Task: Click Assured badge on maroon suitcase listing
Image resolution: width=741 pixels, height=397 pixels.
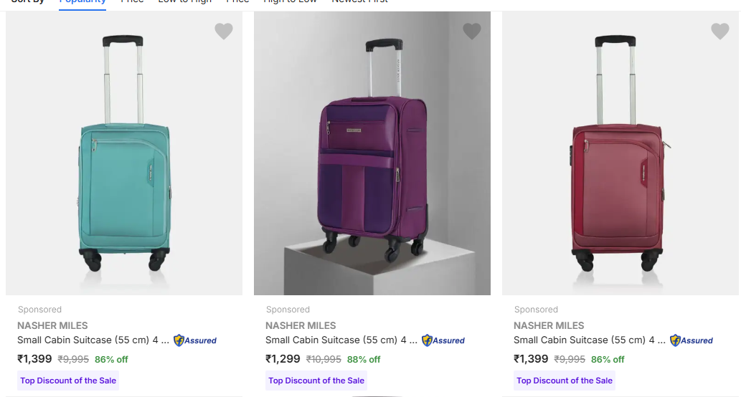Action: coord(692,340)
